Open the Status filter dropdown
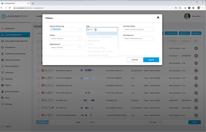The width and height of the screenshot is (206, 132). click(x=66, y=38)
